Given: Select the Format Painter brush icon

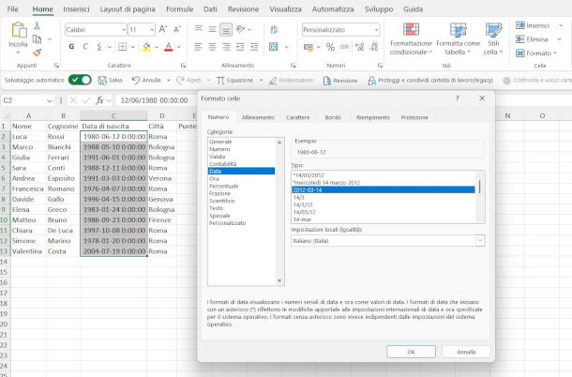Looking at the screenshot, I should tap(37, 53).
